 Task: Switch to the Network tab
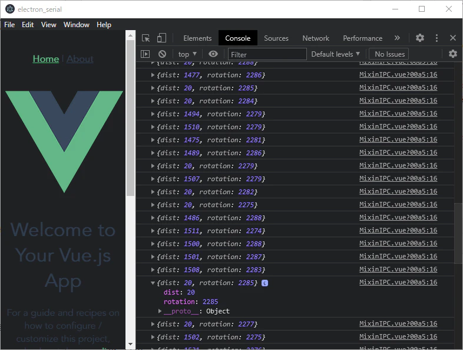point(316,38)
